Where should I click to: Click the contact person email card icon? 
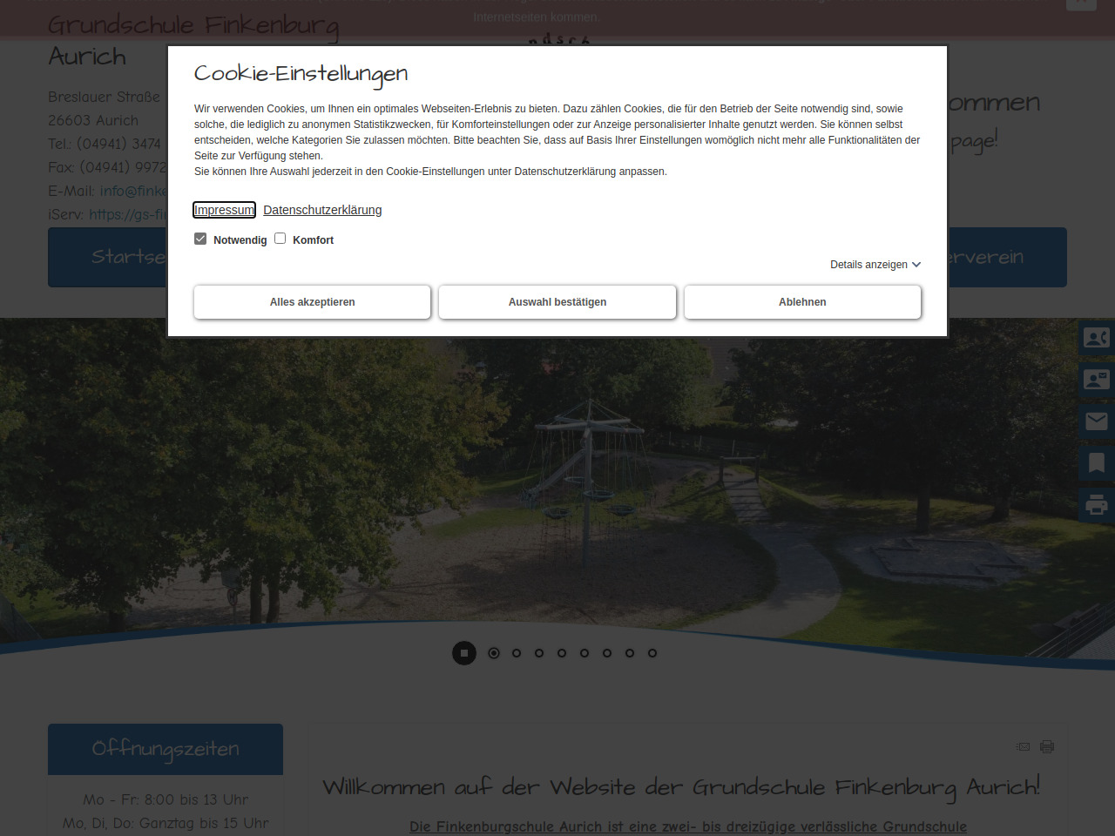1096,380
